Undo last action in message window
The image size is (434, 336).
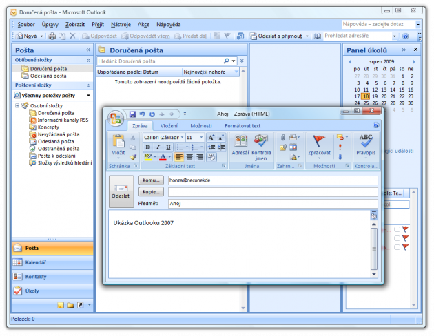143,114
